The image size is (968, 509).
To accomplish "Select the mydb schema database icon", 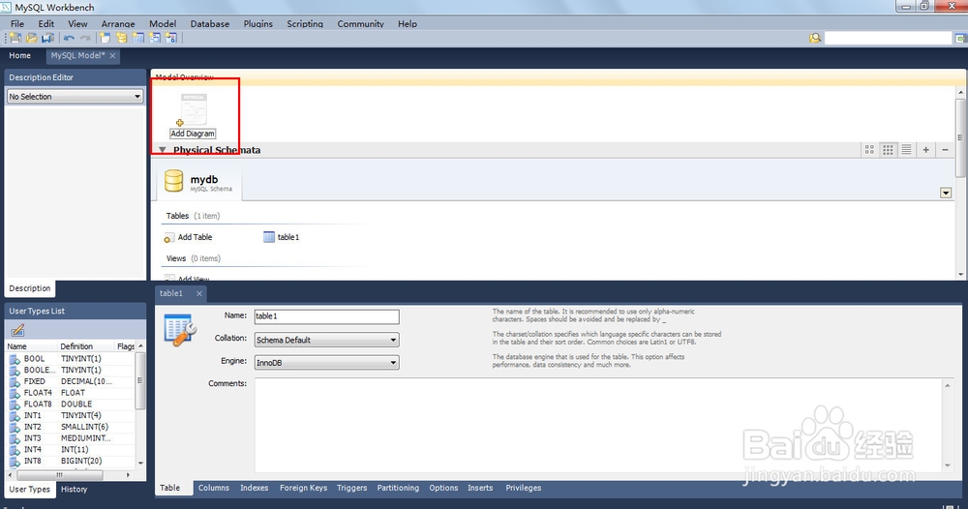I will 173,181.
